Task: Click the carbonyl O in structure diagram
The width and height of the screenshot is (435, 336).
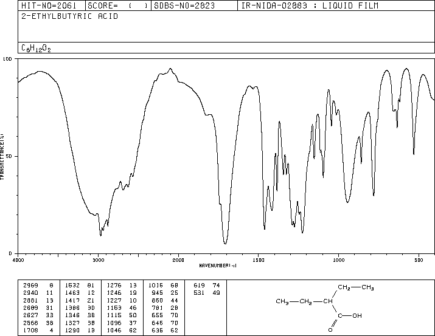Action: click(330, 330)
